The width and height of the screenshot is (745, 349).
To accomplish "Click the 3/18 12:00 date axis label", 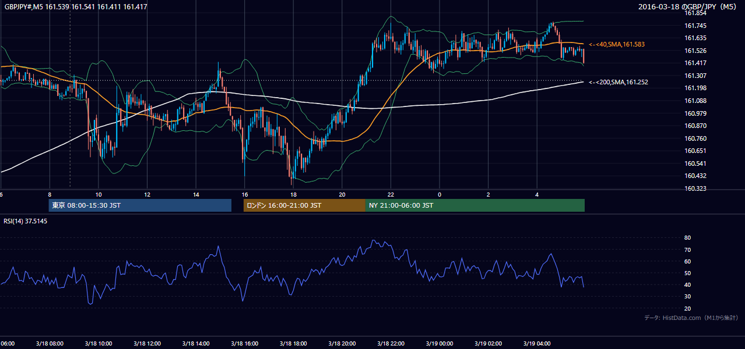I will [147, 344].
